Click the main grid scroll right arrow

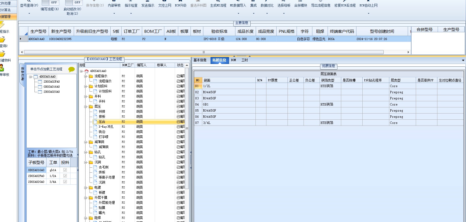tap(408, 52)
